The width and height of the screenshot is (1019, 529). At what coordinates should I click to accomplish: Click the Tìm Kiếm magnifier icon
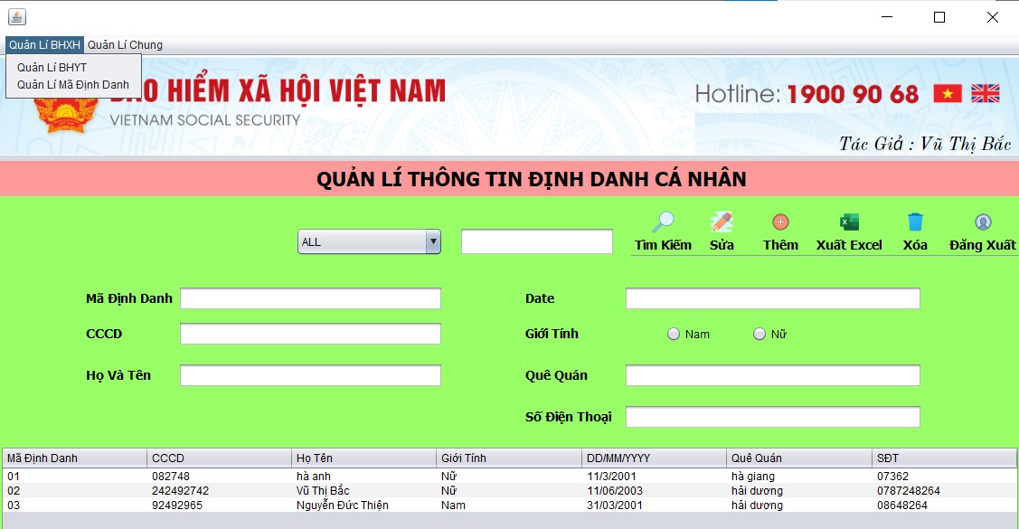pos(663,222)
